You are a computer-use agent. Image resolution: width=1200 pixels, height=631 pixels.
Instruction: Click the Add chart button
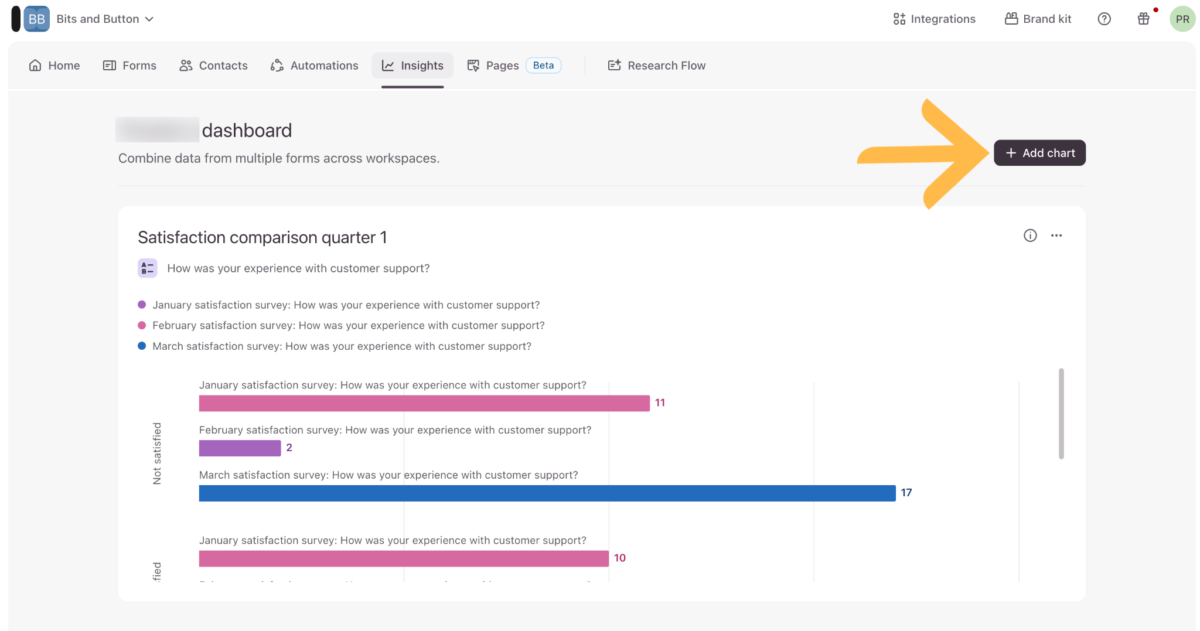[x=1039, y=153]
